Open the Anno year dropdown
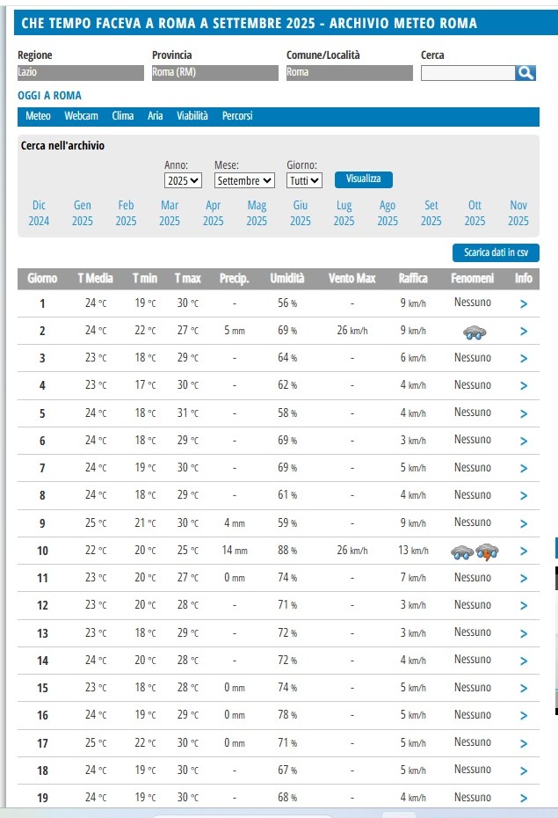The width and height of the screenshot is (558, 818). [183, 180]
